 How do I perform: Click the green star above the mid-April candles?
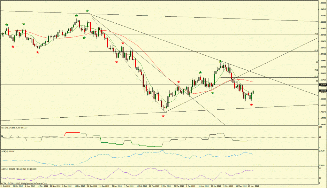tap(200, 73)
